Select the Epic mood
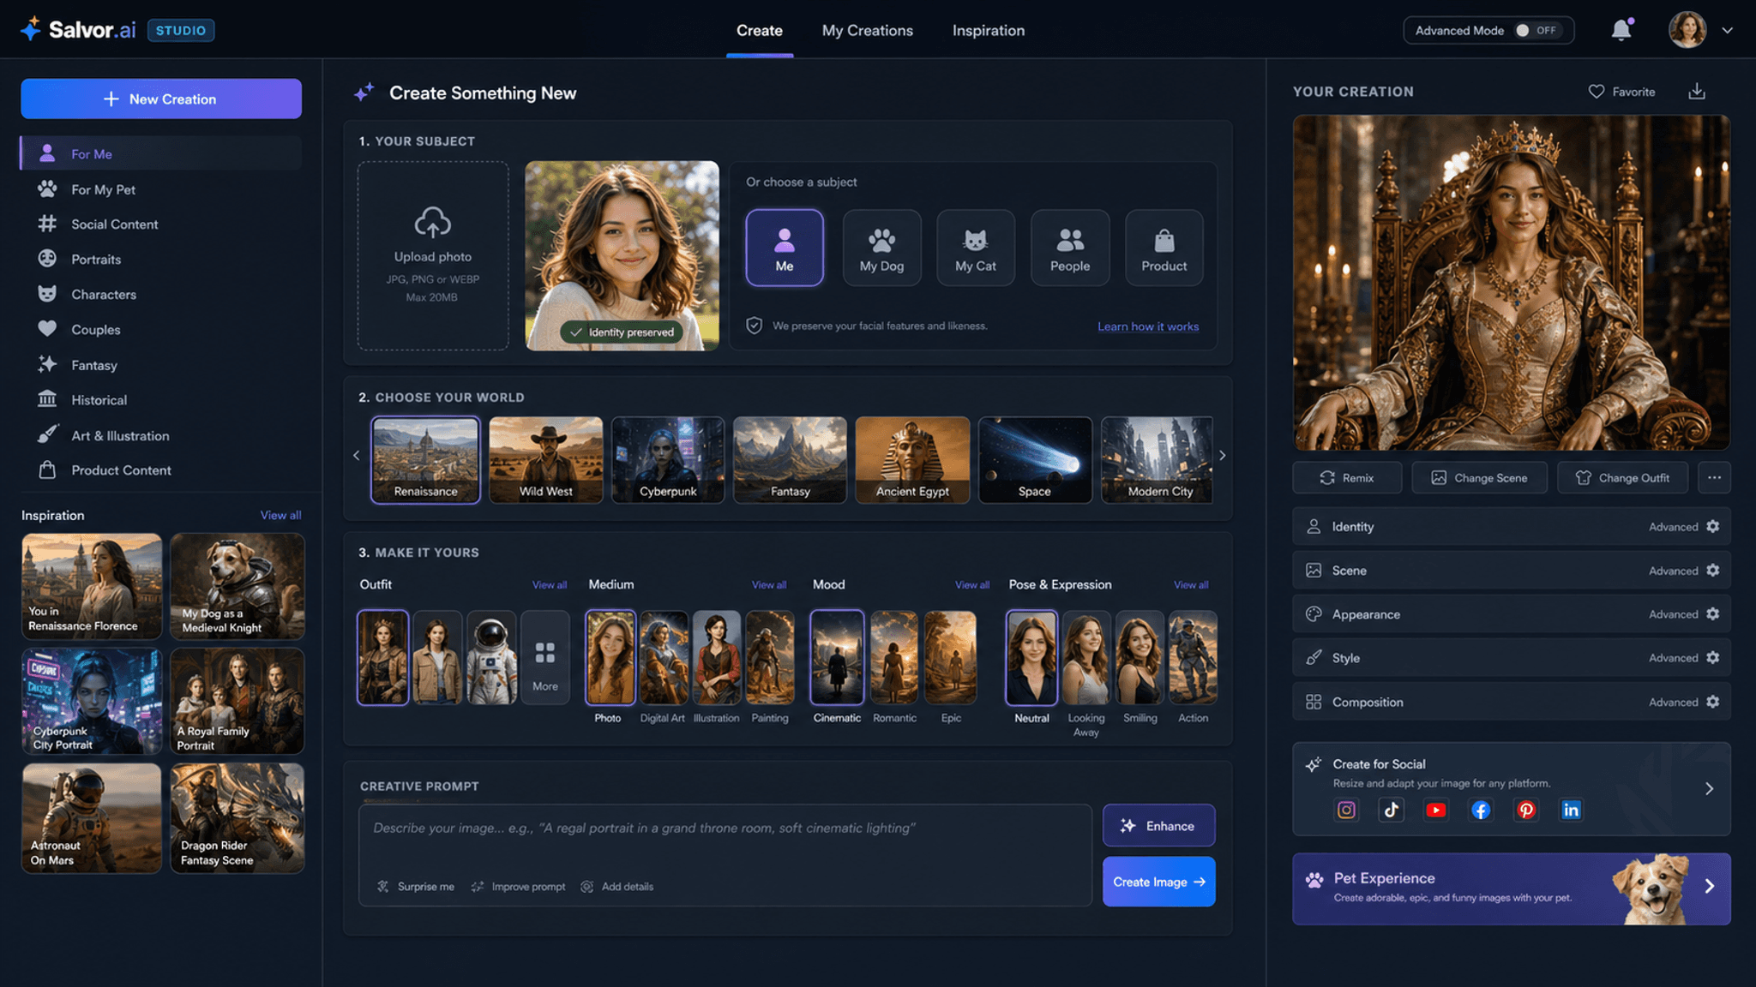Screen dimensions: 1756x987 coord(951,657)
